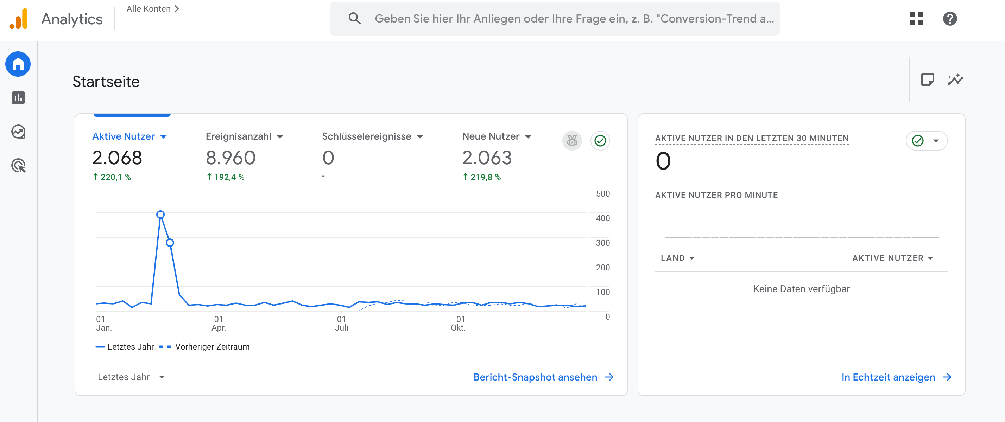The image size is (1005, 422).
Task: Toggle the green data quality checkmark
Action: pyautogui.click(x=600, y=140)
